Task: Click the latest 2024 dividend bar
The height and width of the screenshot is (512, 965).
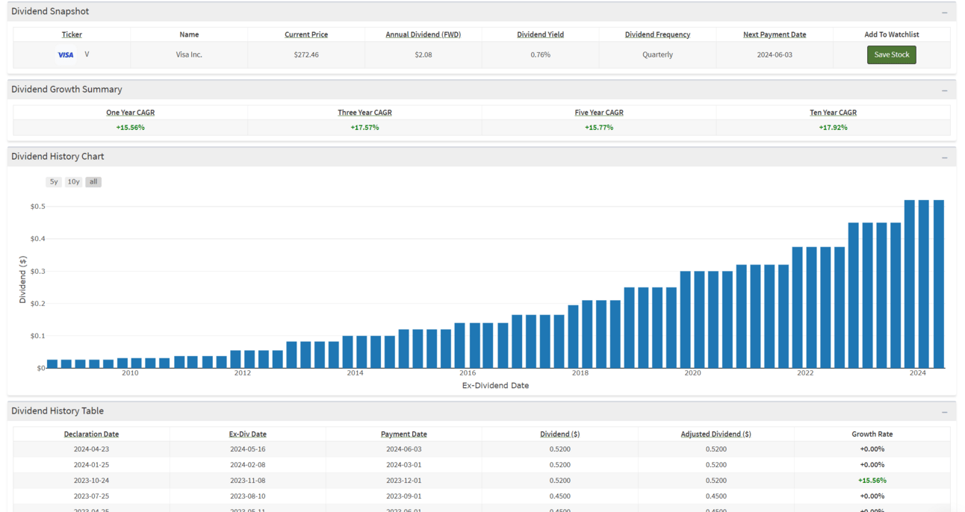Action: click(x=938, y=284)
